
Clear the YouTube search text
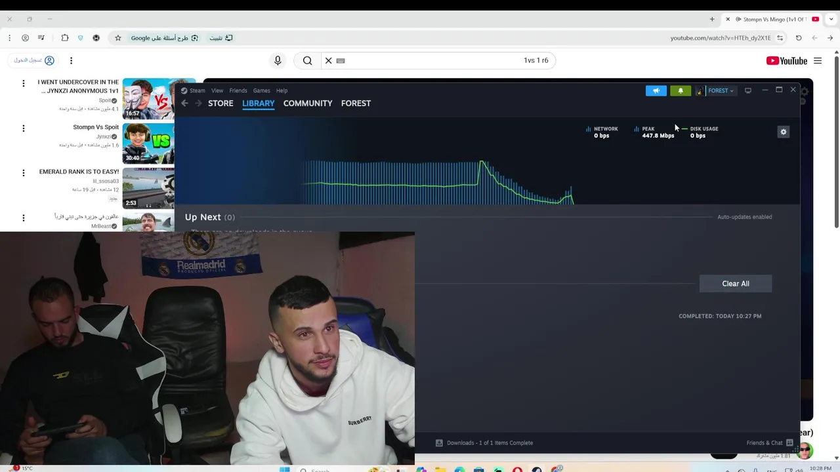pyautogui.click(x=329, y=60)
